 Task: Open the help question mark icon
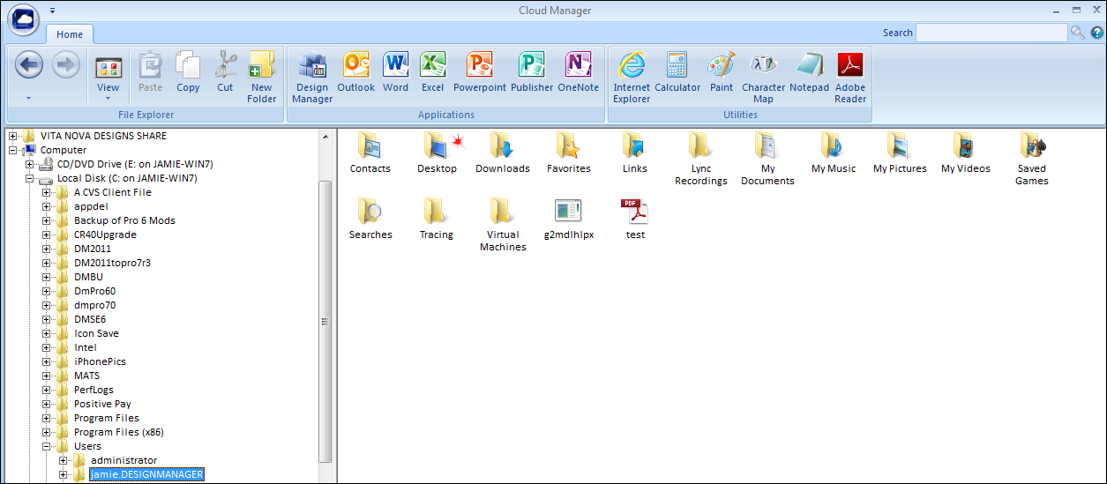(x=1096, y=33)
